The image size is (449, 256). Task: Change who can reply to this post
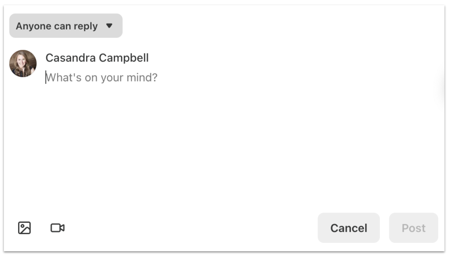pyautogui.click(x=66, y=26)
